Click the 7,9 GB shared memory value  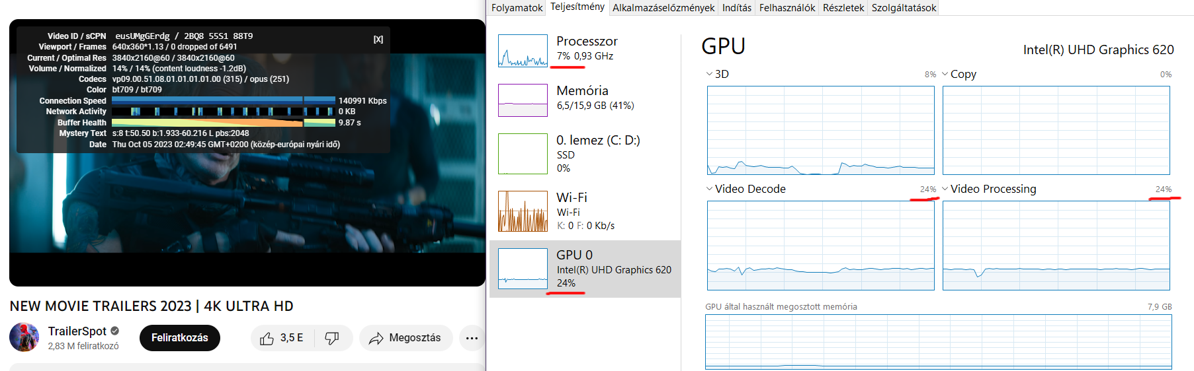click(x=1160, y=307)
